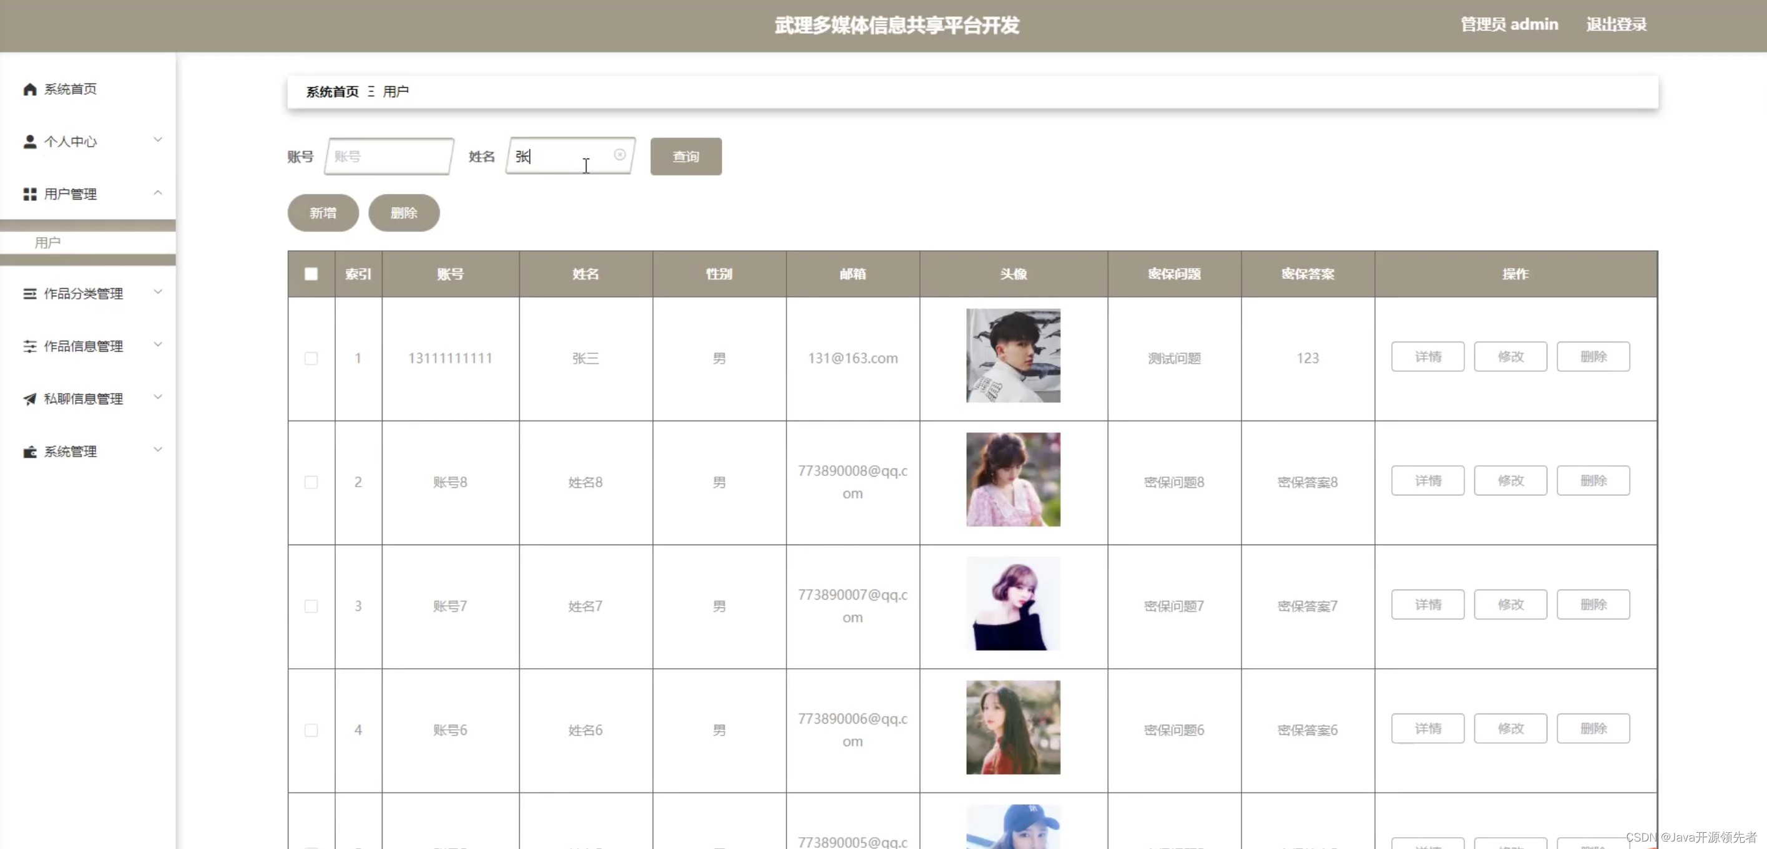
Task: Click 退出登录 to log out
Action: pos(1616,25)
